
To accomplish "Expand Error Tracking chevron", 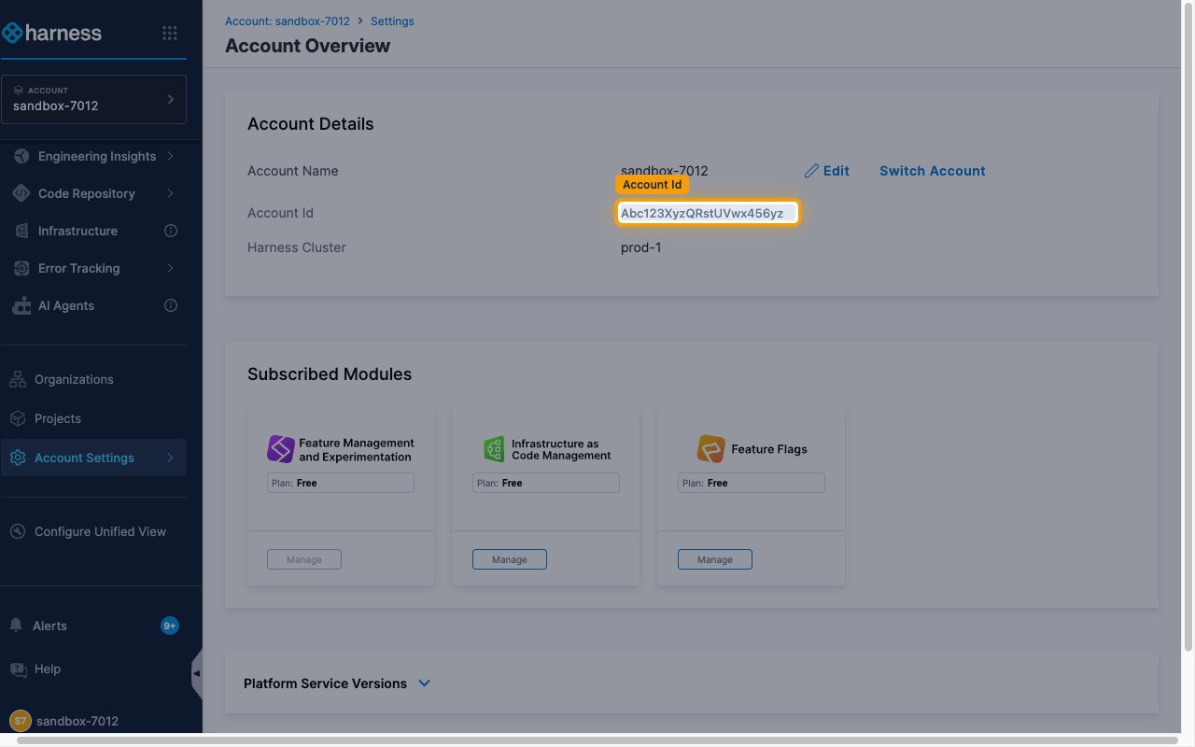I will 171,268.
